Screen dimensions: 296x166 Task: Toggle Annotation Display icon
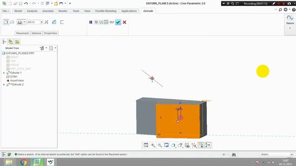201,145
